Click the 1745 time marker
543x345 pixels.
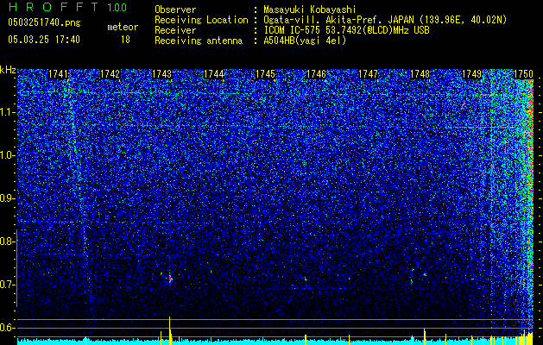click(265, 74)
